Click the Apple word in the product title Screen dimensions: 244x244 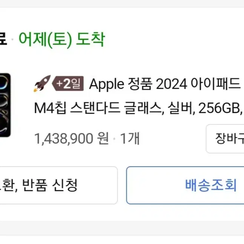pos(107,84)
